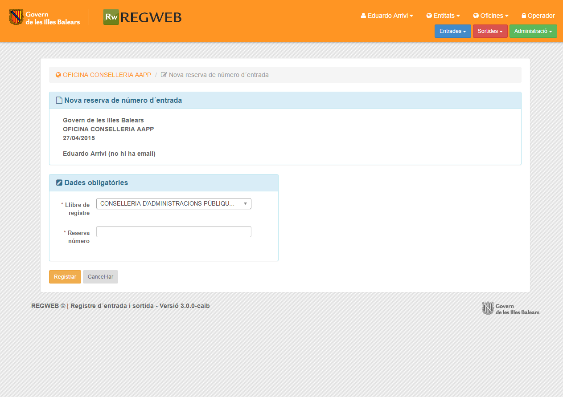The height and width of the screenshot is (397, 563).
Task: Open the Administració dropdown
Action: pos(533,31)
